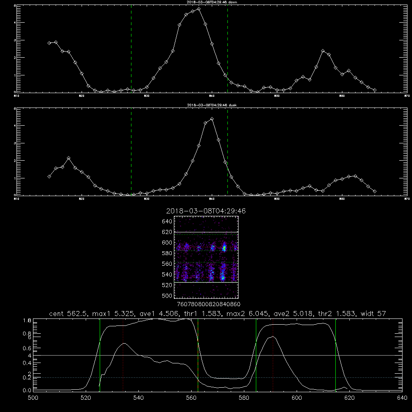
Task: Select the highest diamond peak in dawn plot
Action: (199, 9)
